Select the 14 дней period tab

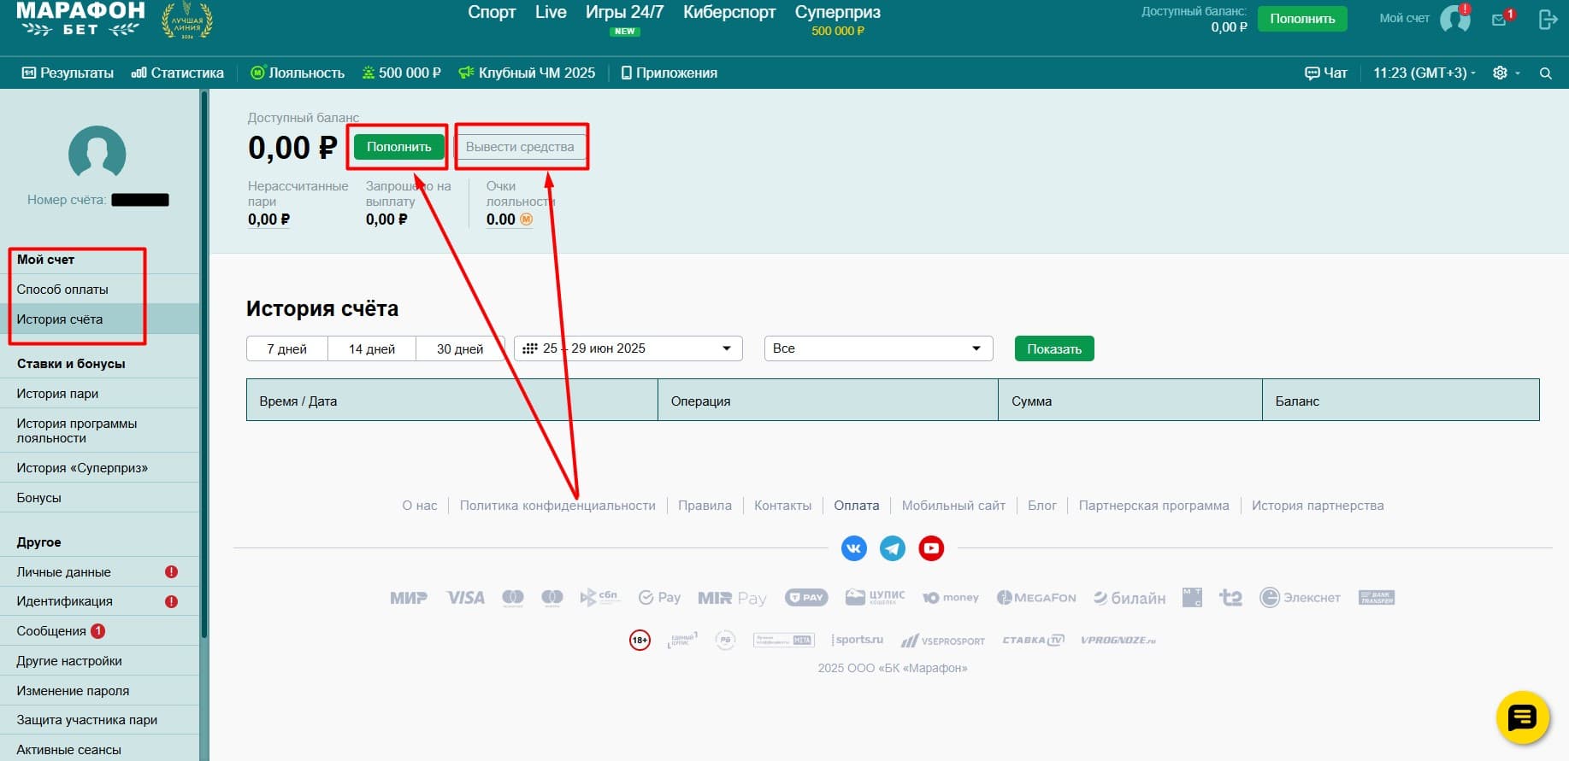(372, 348)
